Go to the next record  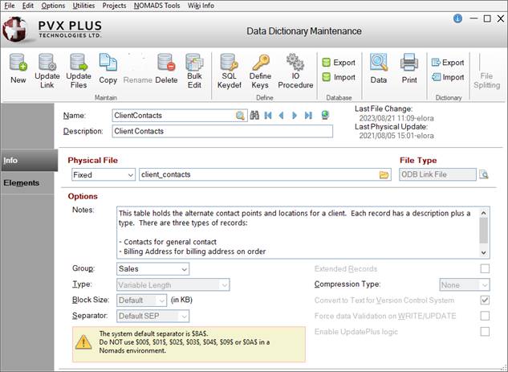pos(295,115)
